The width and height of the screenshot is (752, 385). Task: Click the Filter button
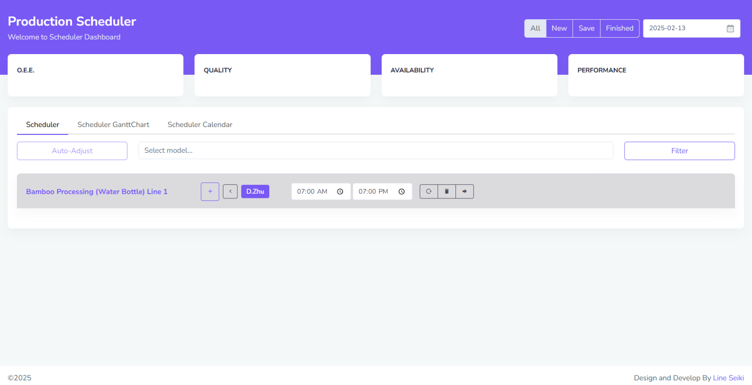[679, 151]
